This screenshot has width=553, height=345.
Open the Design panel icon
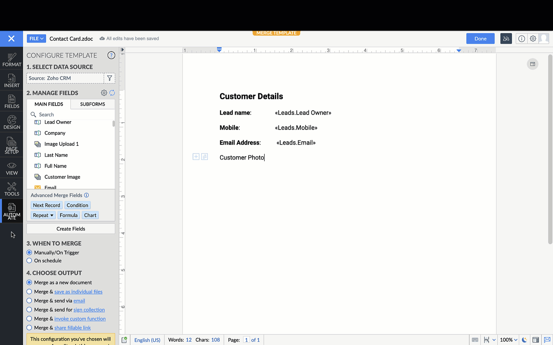point(12,122)
